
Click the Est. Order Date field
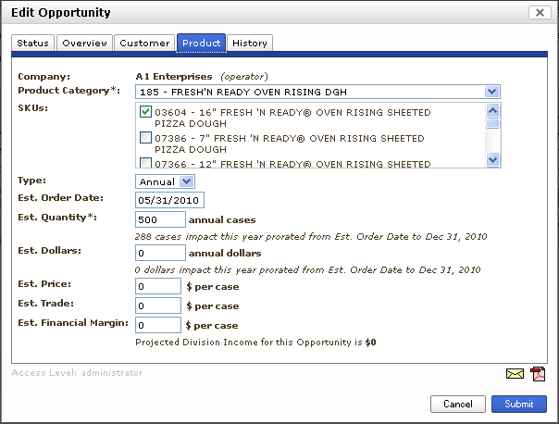(169, 200)
